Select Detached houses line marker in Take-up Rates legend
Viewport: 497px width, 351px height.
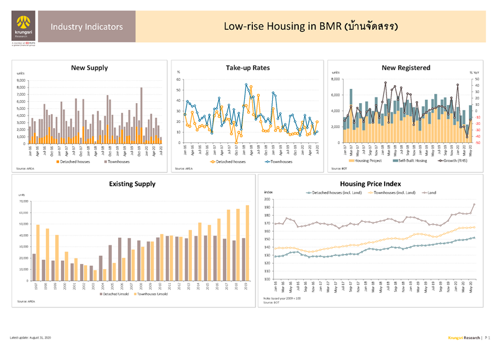point(215,161)
